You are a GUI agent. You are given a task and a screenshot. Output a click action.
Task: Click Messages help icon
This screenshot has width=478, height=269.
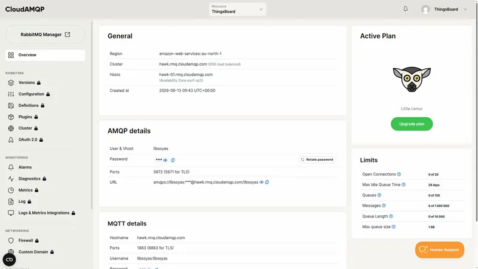[384, 206]
